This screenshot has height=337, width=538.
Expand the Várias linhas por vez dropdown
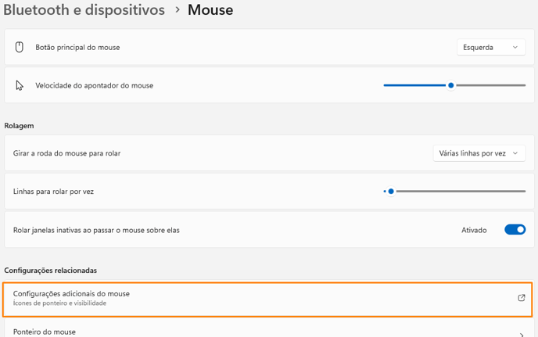[479, 153]
